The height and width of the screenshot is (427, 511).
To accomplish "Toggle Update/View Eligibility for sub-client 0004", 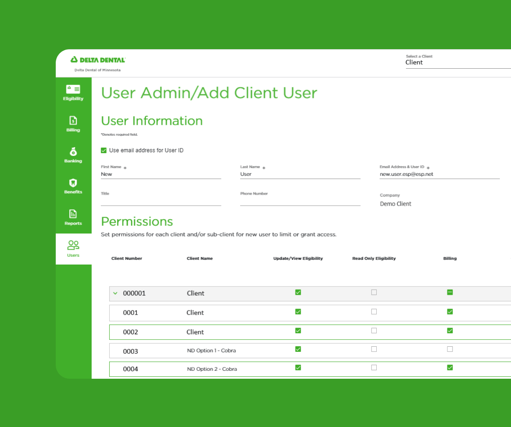I will click(x=298, y=368).
